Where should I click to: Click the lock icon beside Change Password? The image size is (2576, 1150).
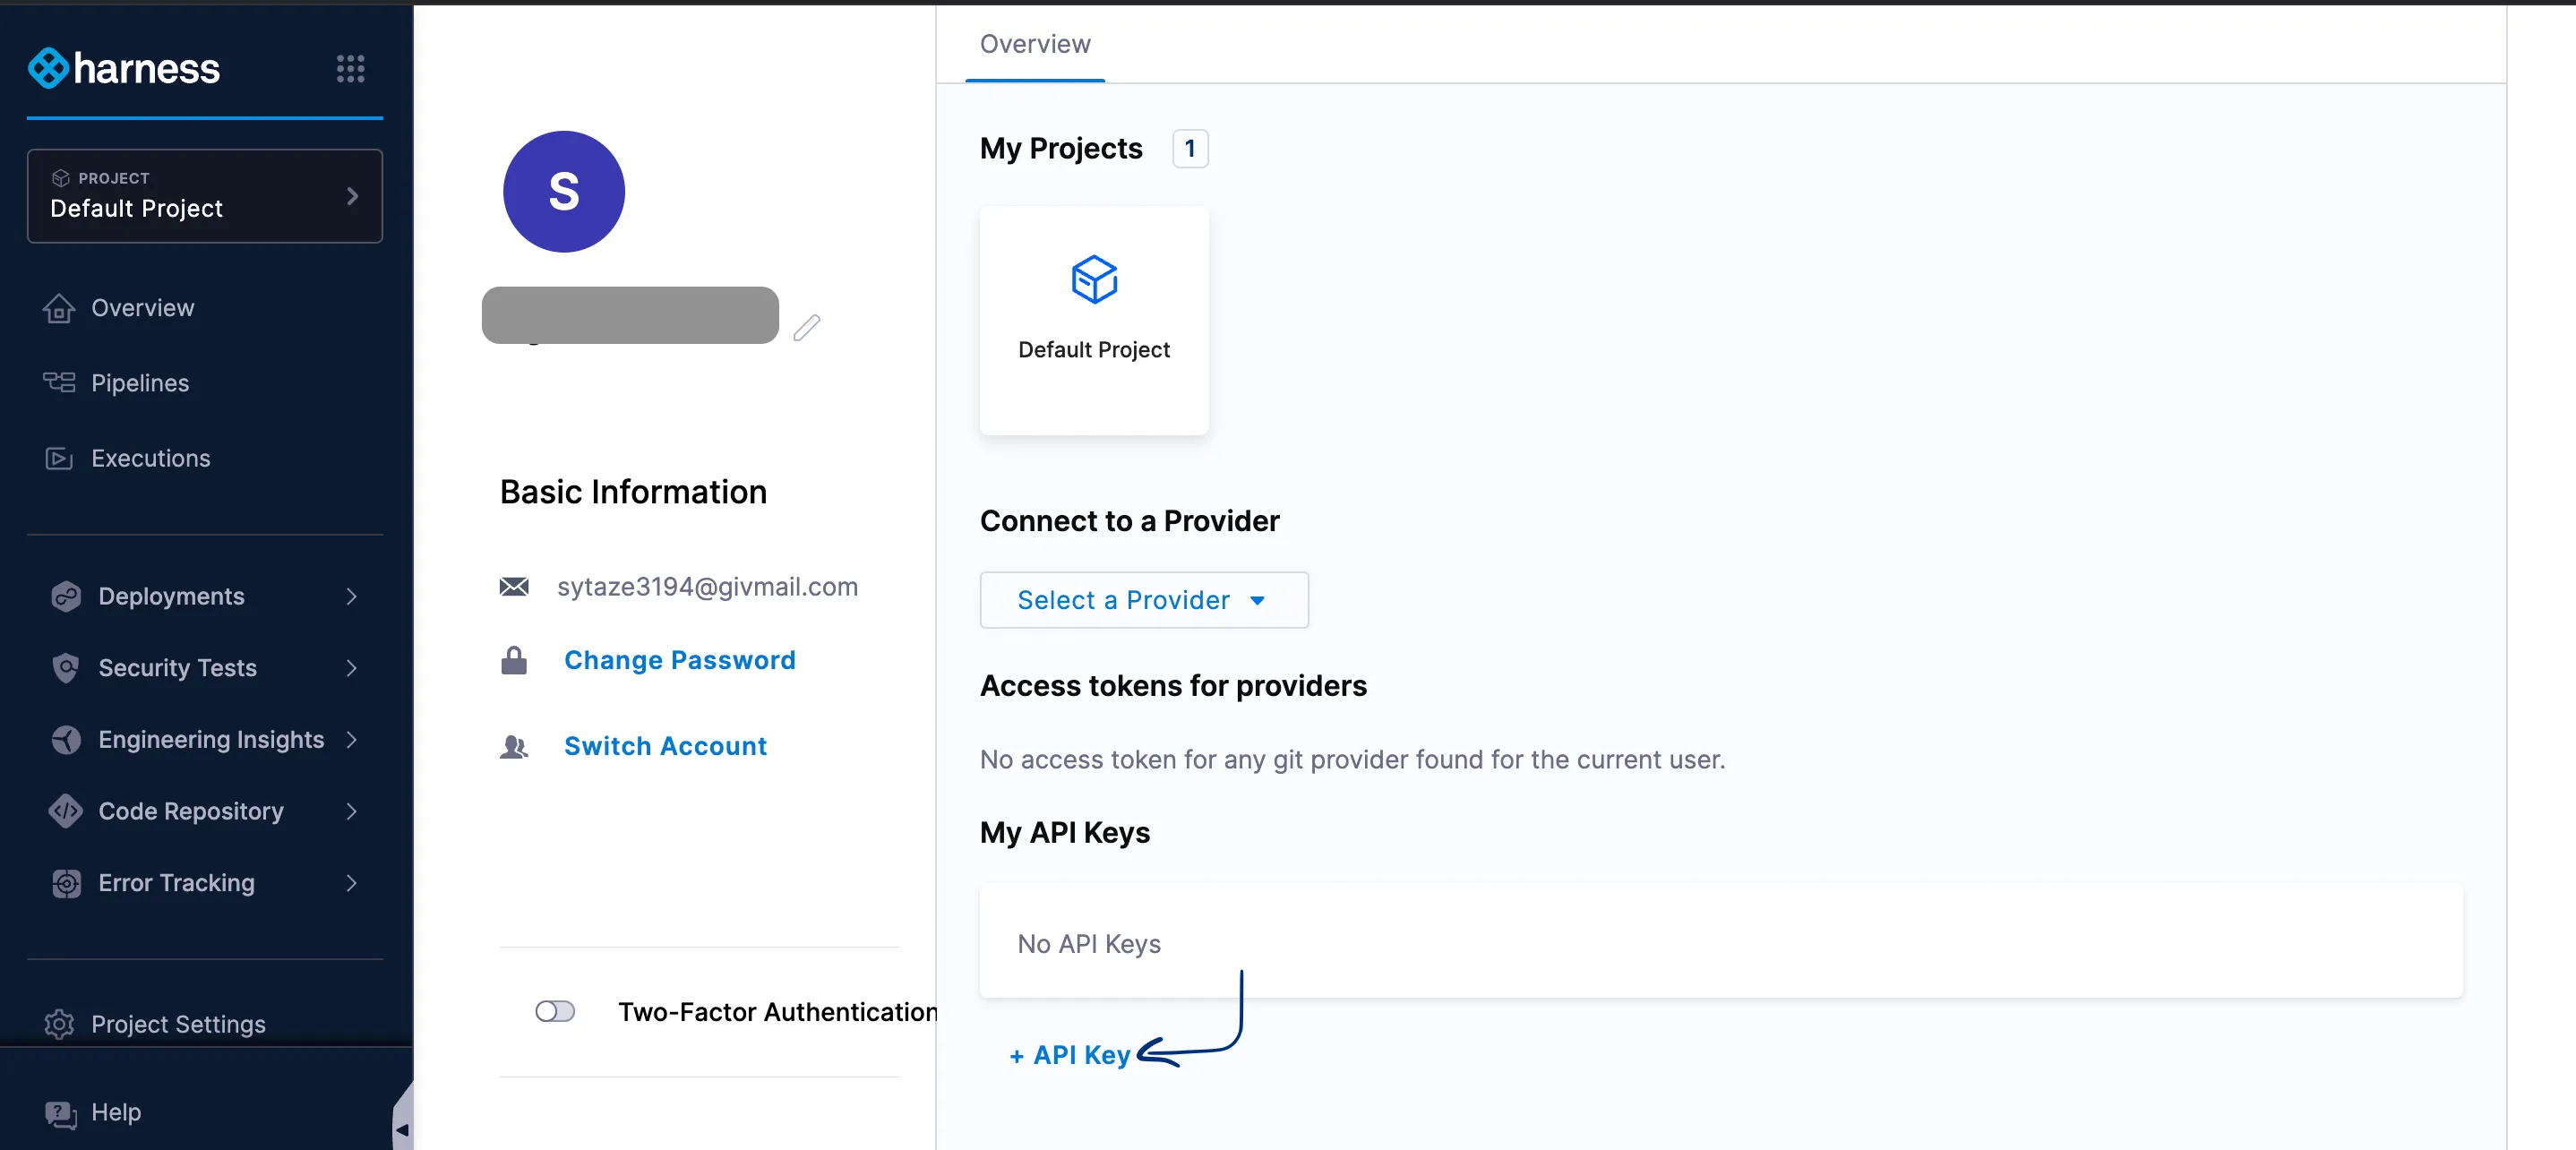pos(514,660)
